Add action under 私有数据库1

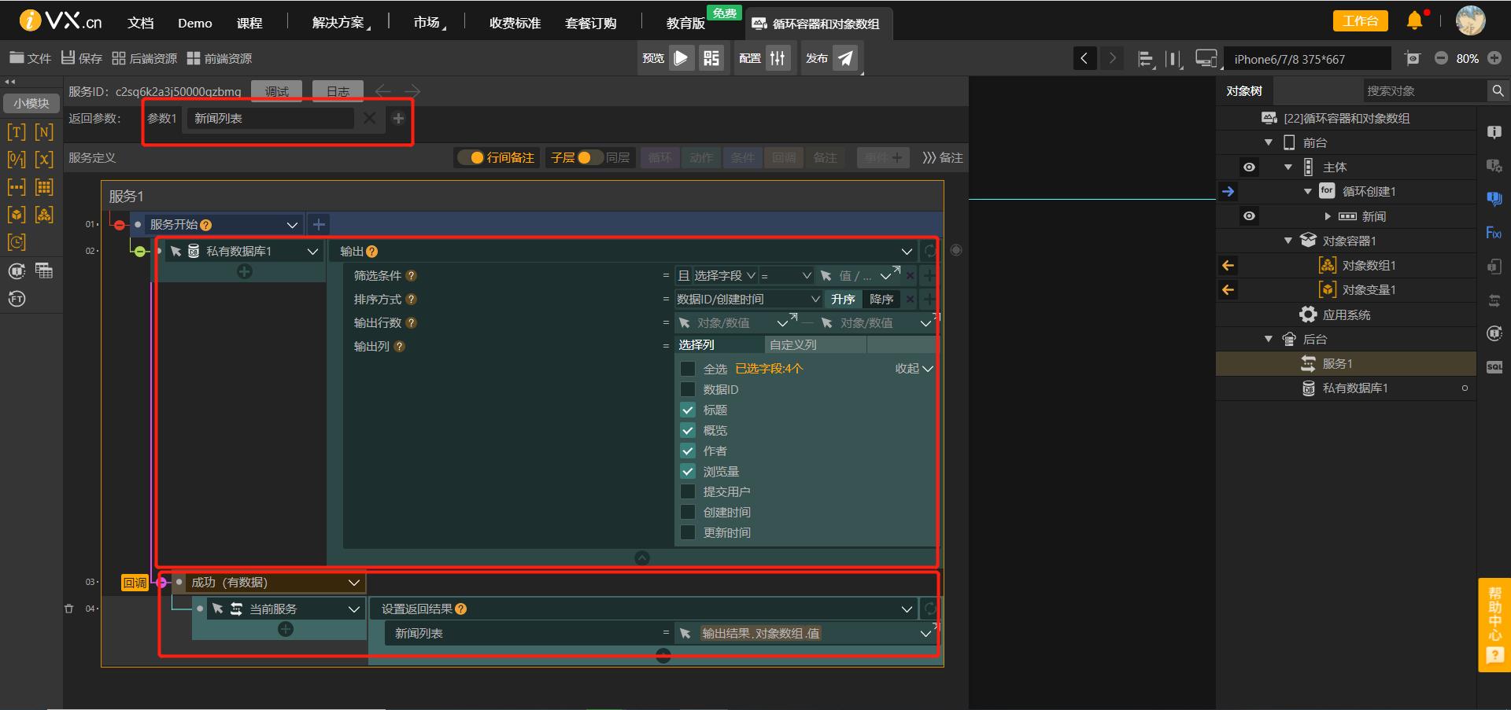tap(245, 272)
